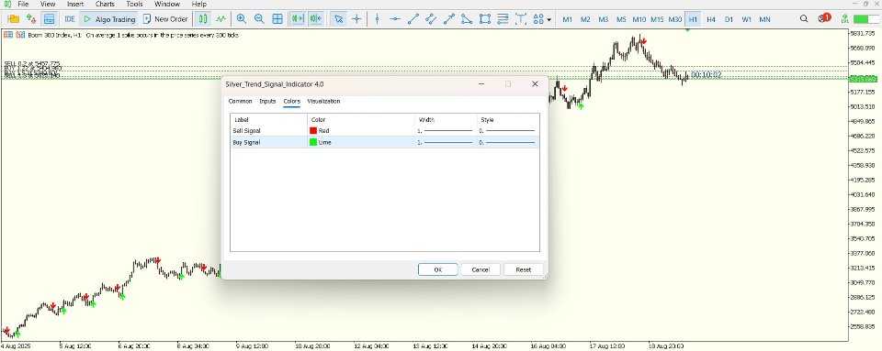Open the Help menu
Screen dimensions: 882x351
point(199,4)
